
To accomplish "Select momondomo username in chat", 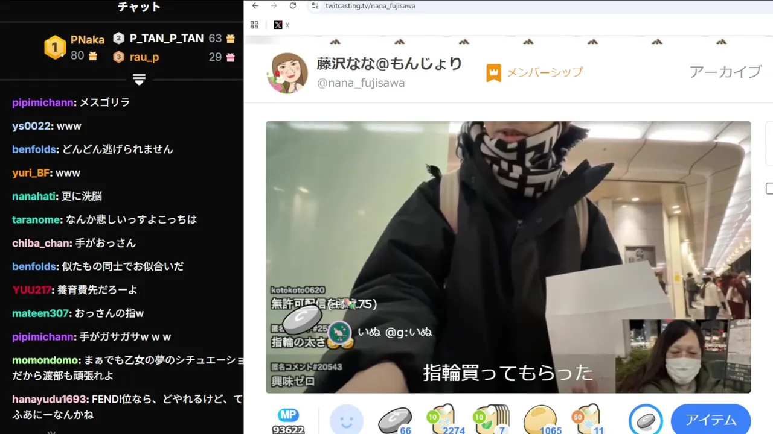I will pyautogui.click(x=45, y=360).
